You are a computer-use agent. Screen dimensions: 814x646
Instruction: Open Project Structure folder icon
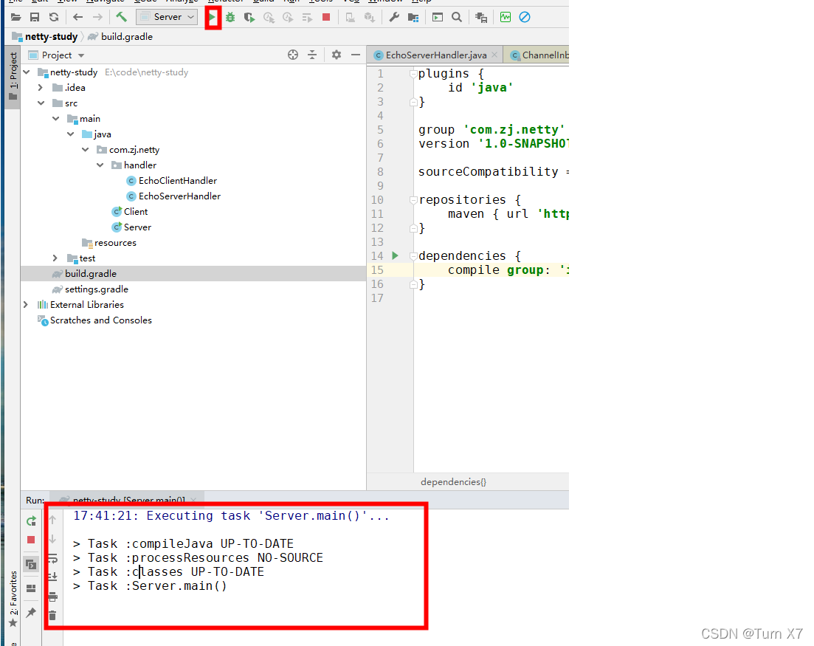point(413,17)
